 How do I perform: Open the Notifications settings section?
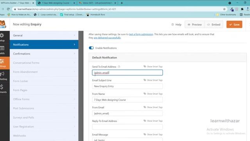click(x=44, y=45)
